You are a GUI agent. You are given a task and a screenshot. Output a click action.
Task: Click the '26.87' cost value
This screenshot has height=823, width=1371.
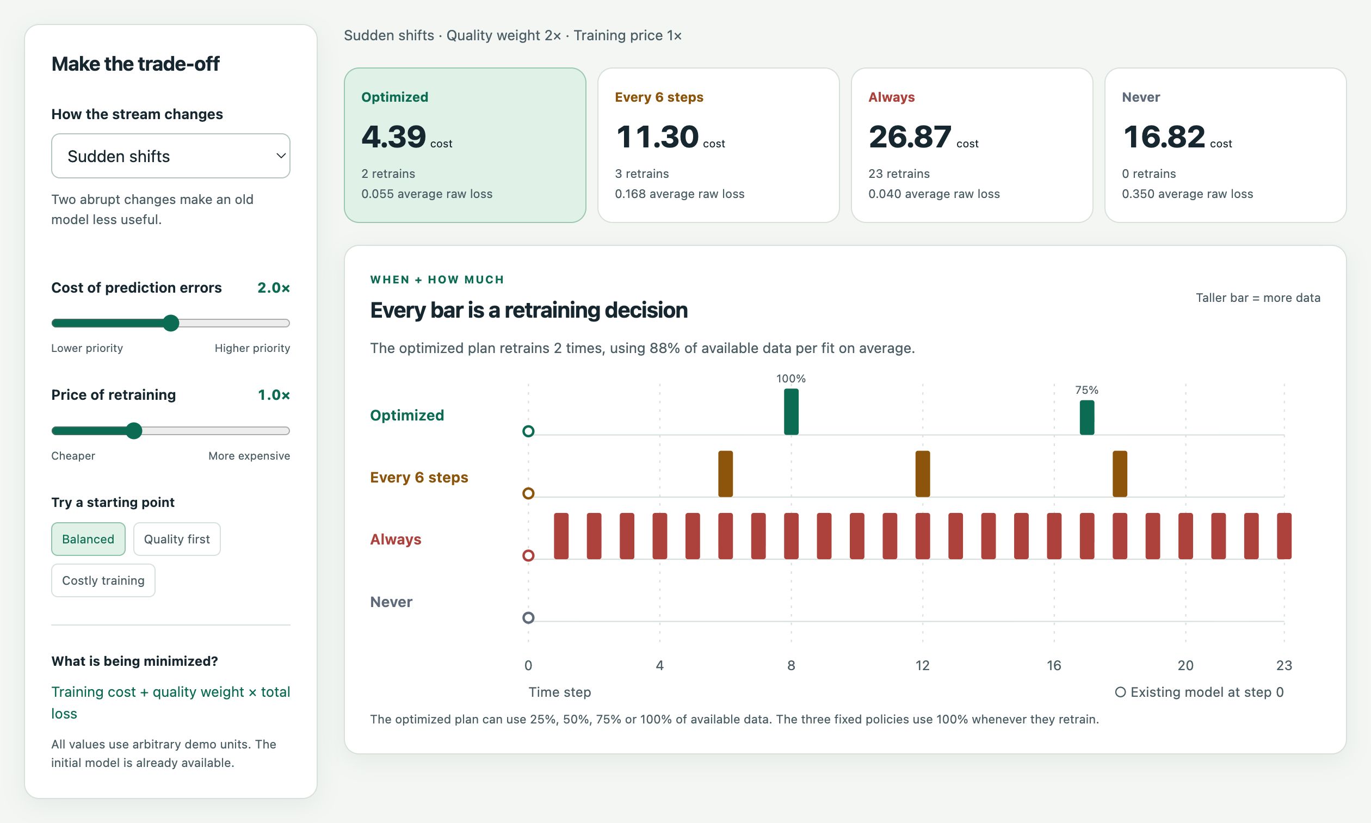tap(910, 137)
